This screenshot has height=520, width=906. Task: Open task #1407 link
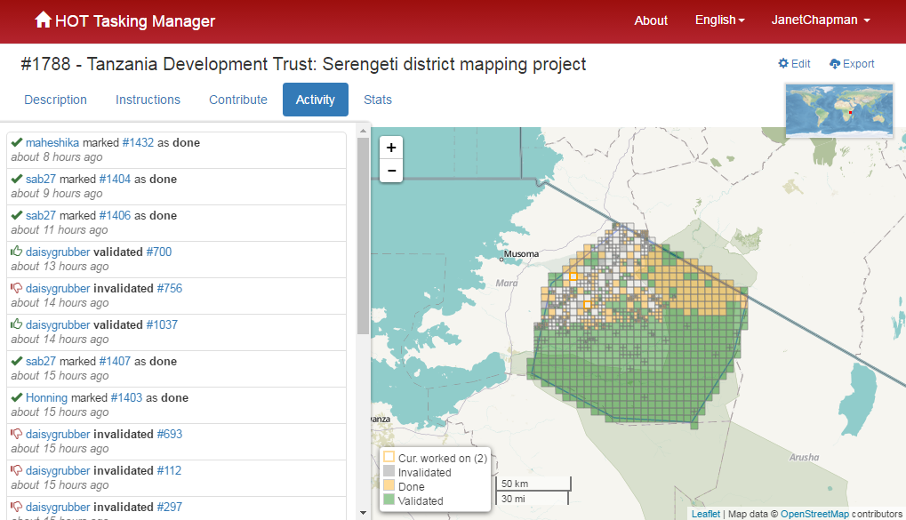pos(115,361)
